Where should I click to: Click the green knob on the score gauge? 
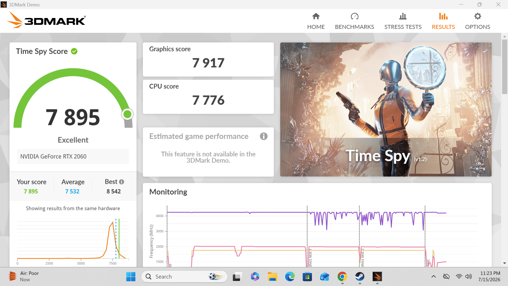pos(128,114)
